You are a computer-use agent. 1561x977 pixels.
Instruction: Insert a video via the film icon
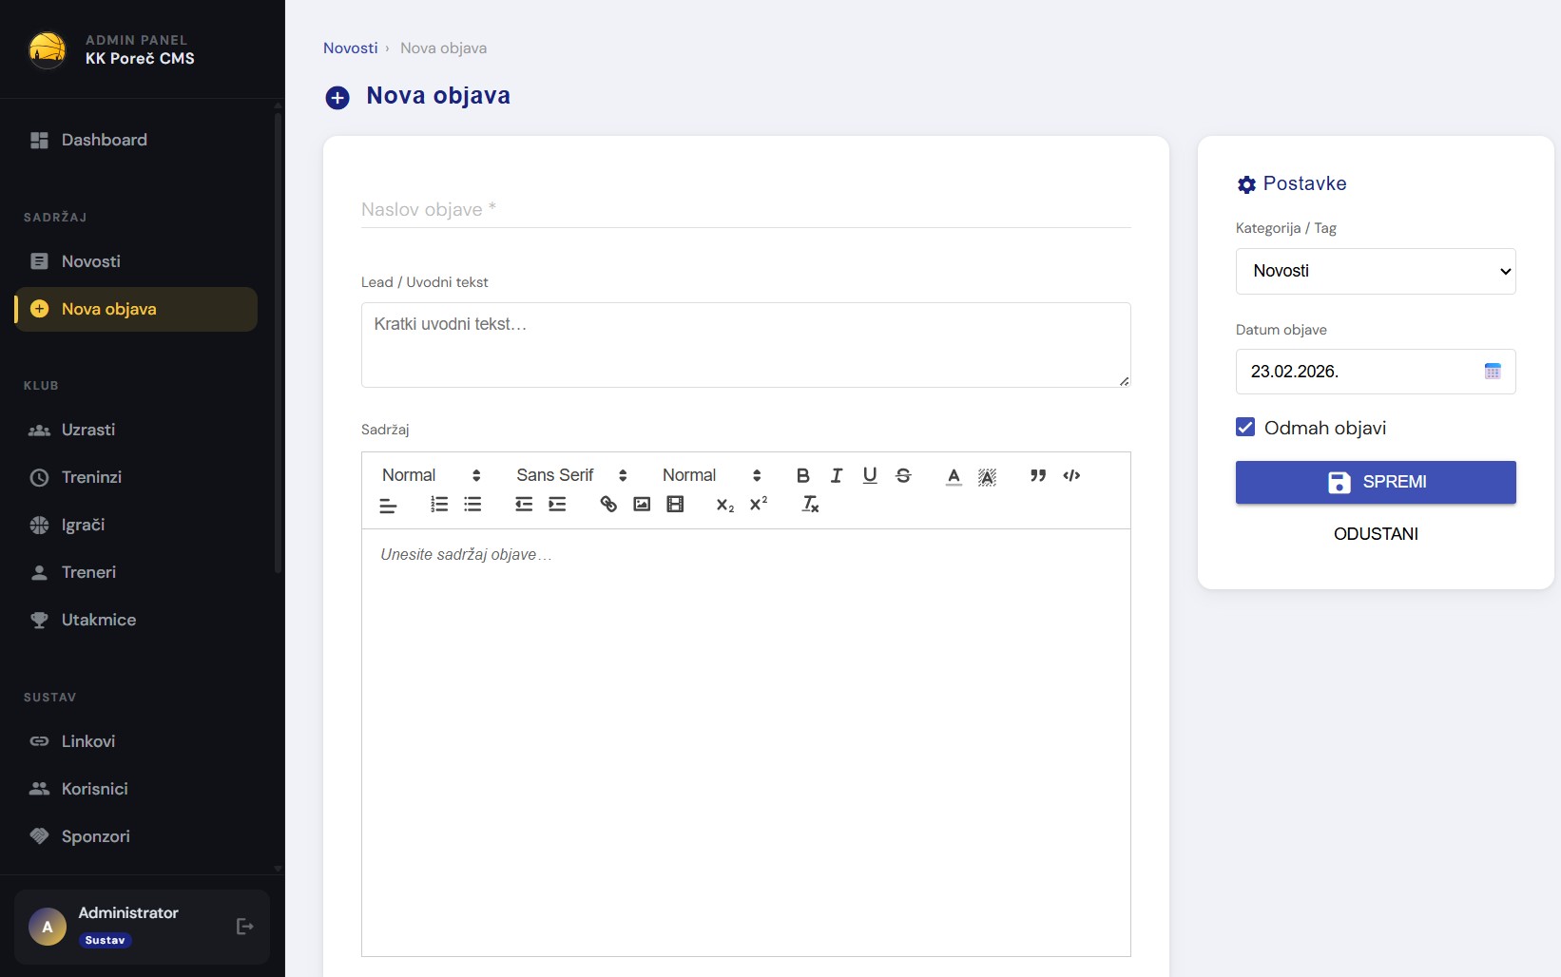click(x=675, y=505)
